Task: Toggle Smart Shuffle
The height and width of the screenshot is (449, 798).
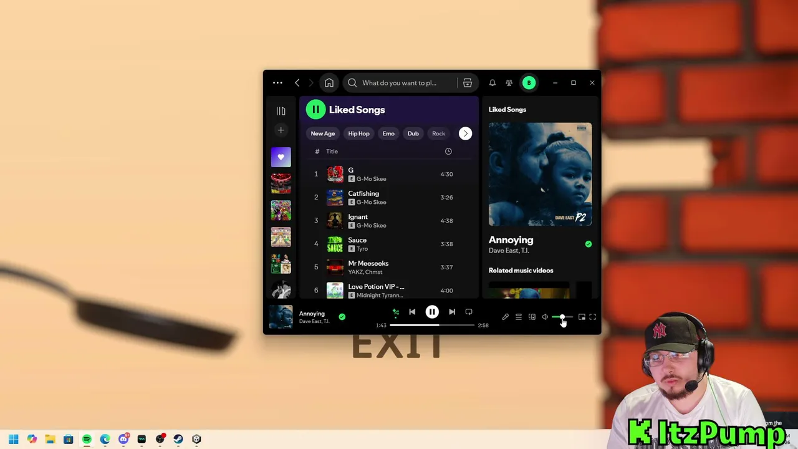Action: point(395,312)
